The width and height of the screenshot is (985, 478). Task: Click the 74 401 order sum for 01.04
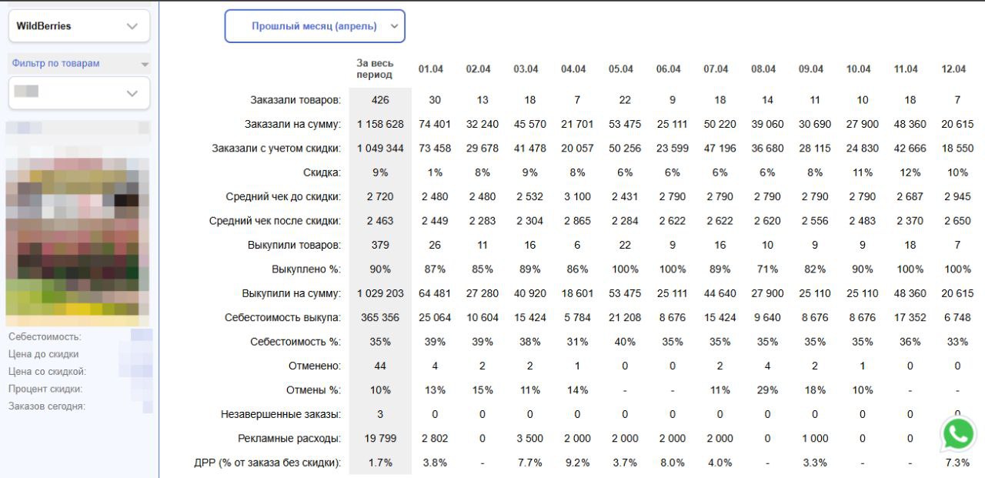[435, 124]
